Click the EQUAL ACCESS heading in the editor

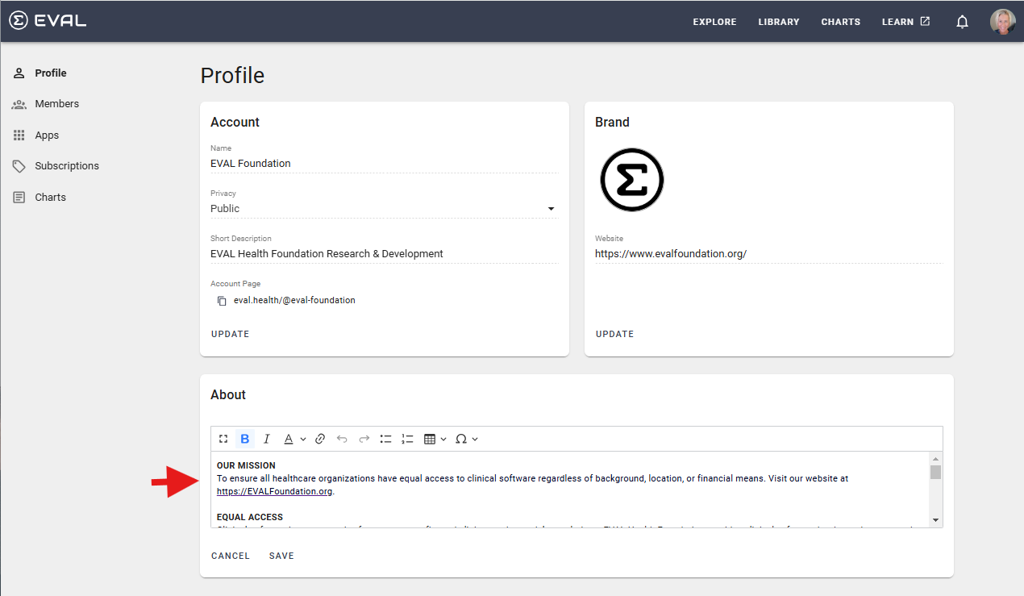click(x=250, y=517)
